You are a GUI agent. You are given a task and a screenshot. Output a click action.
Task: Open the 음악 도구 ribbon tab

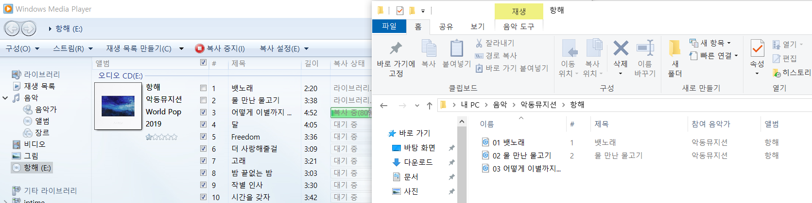tap(518, 27)
